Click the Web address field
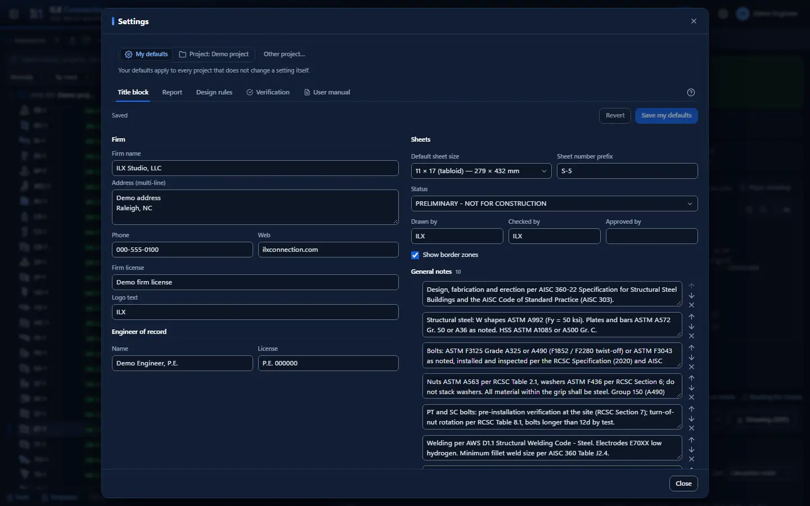This screenshot has width=810, height=506. (328, 250)
